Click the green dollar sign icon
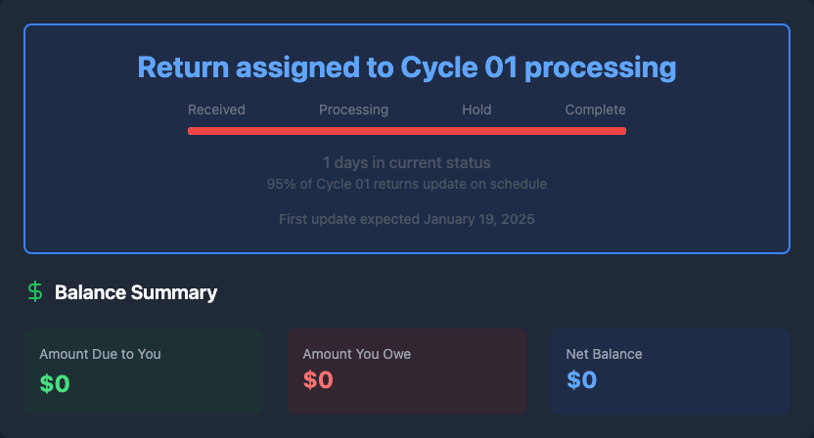814x438 pixels. click(x=35, y=291)
